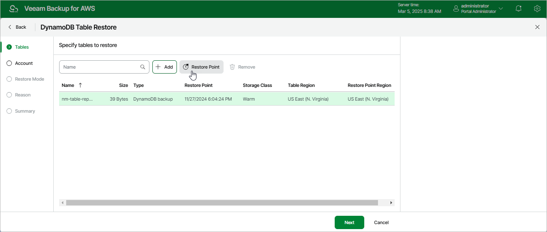Click the Name column sort arrow
547x232 pixels.
pos(80,85)
